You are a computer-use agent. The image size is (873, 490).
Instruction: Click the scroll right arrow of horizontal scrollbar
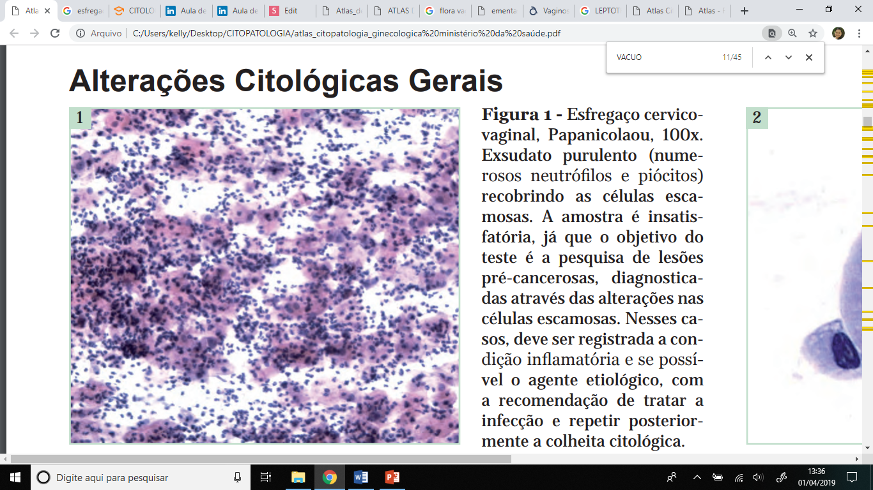click(x=858, y=459)
